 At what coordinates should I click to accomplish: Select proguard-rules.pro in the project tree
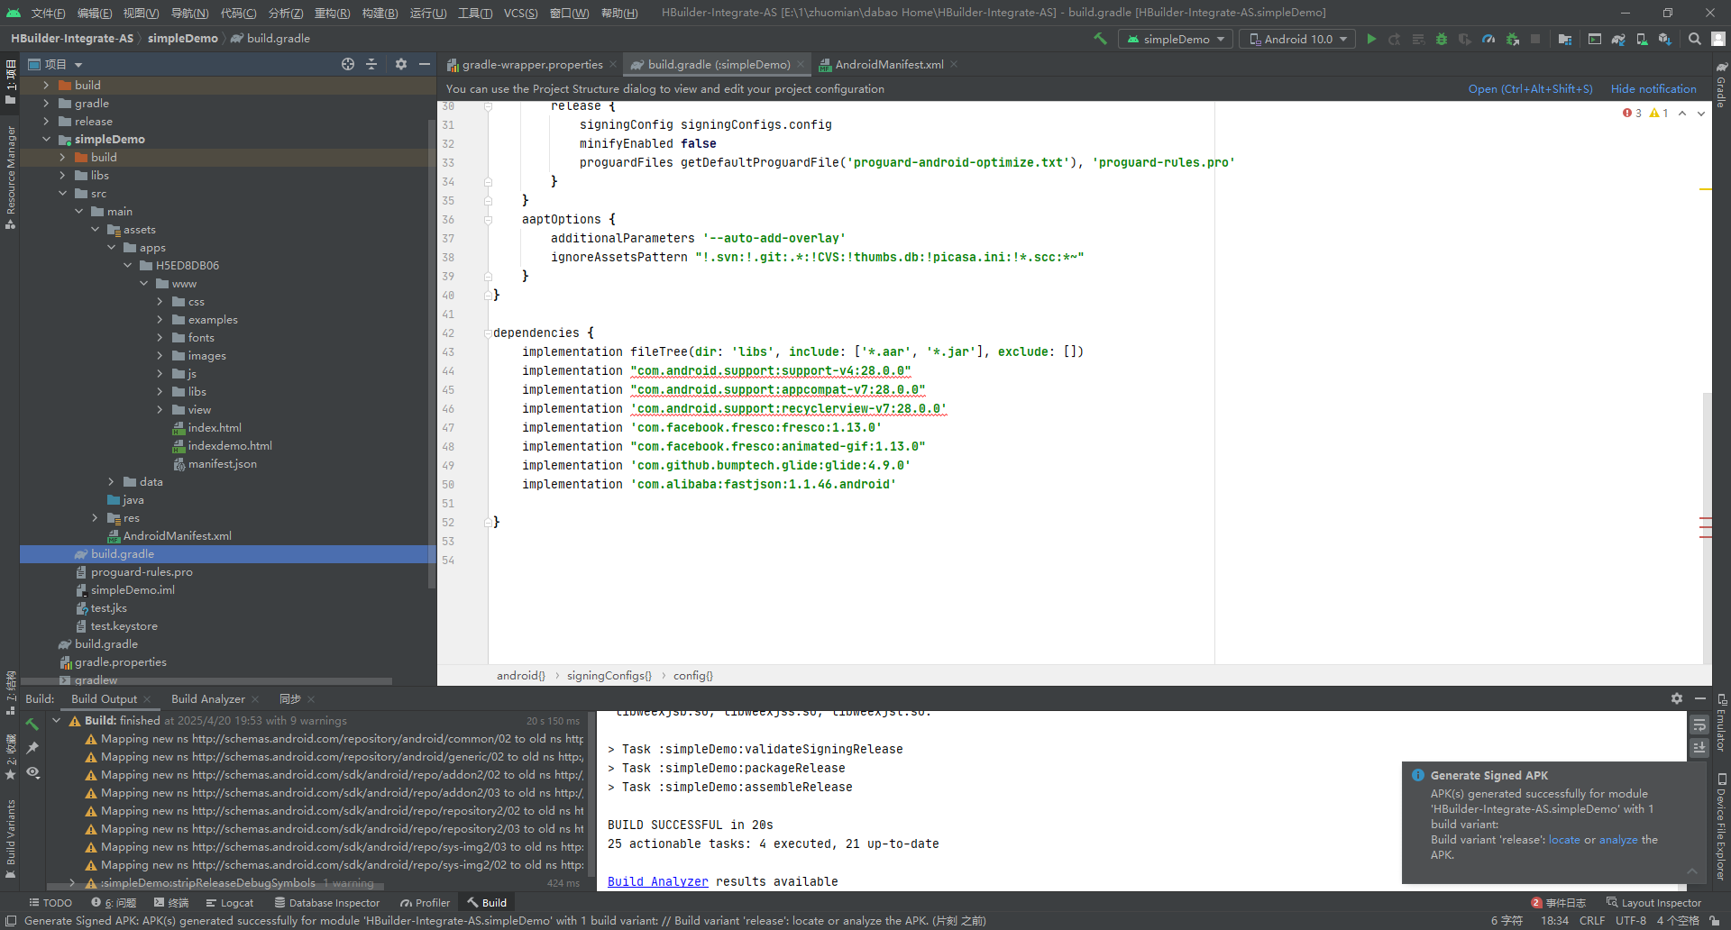click(x=142, y=572)
